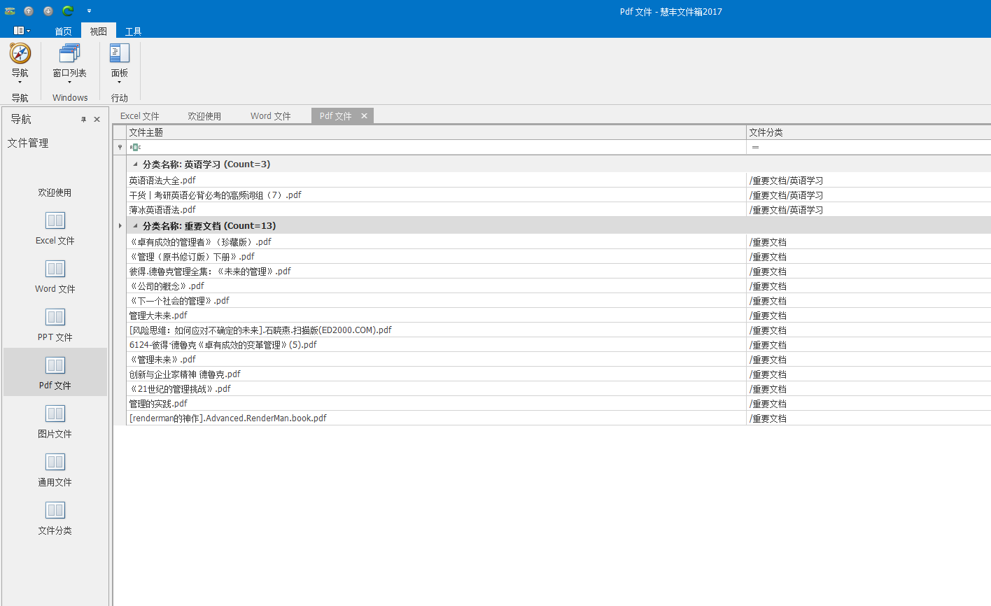Select row 管理大未来.pdf
991x606 pixels.
(436, 315)
